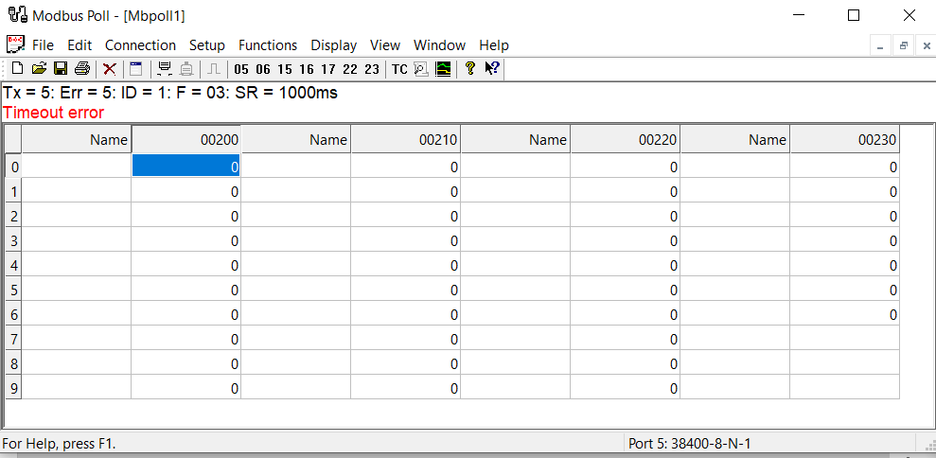
Task: Save with the floppy disk icon
Action: (60, 68)
